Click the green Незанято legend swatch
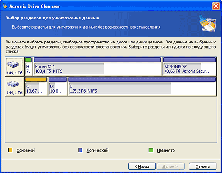Image resolution: width=222 pixels, height=173 pixels. 151,150
